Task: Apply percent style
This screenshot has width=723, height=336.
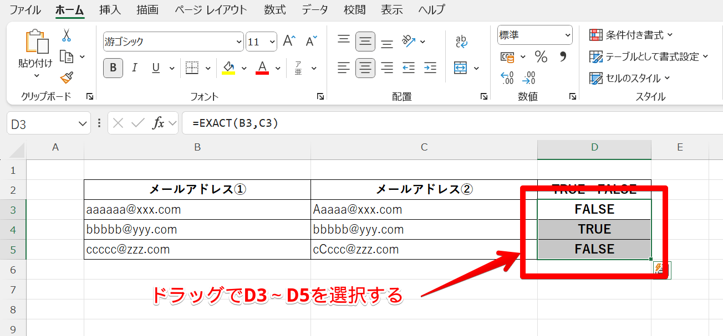Action: pos(541,56)
